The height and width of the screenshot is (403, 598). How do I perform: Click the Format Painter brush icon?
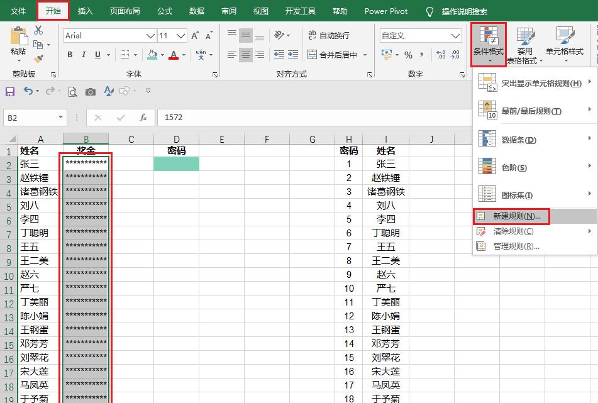tap(38, 58)
